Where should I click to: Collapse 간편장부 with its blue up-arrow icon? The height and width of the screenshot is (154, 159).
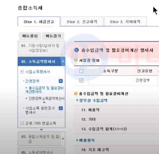[61, 81]
